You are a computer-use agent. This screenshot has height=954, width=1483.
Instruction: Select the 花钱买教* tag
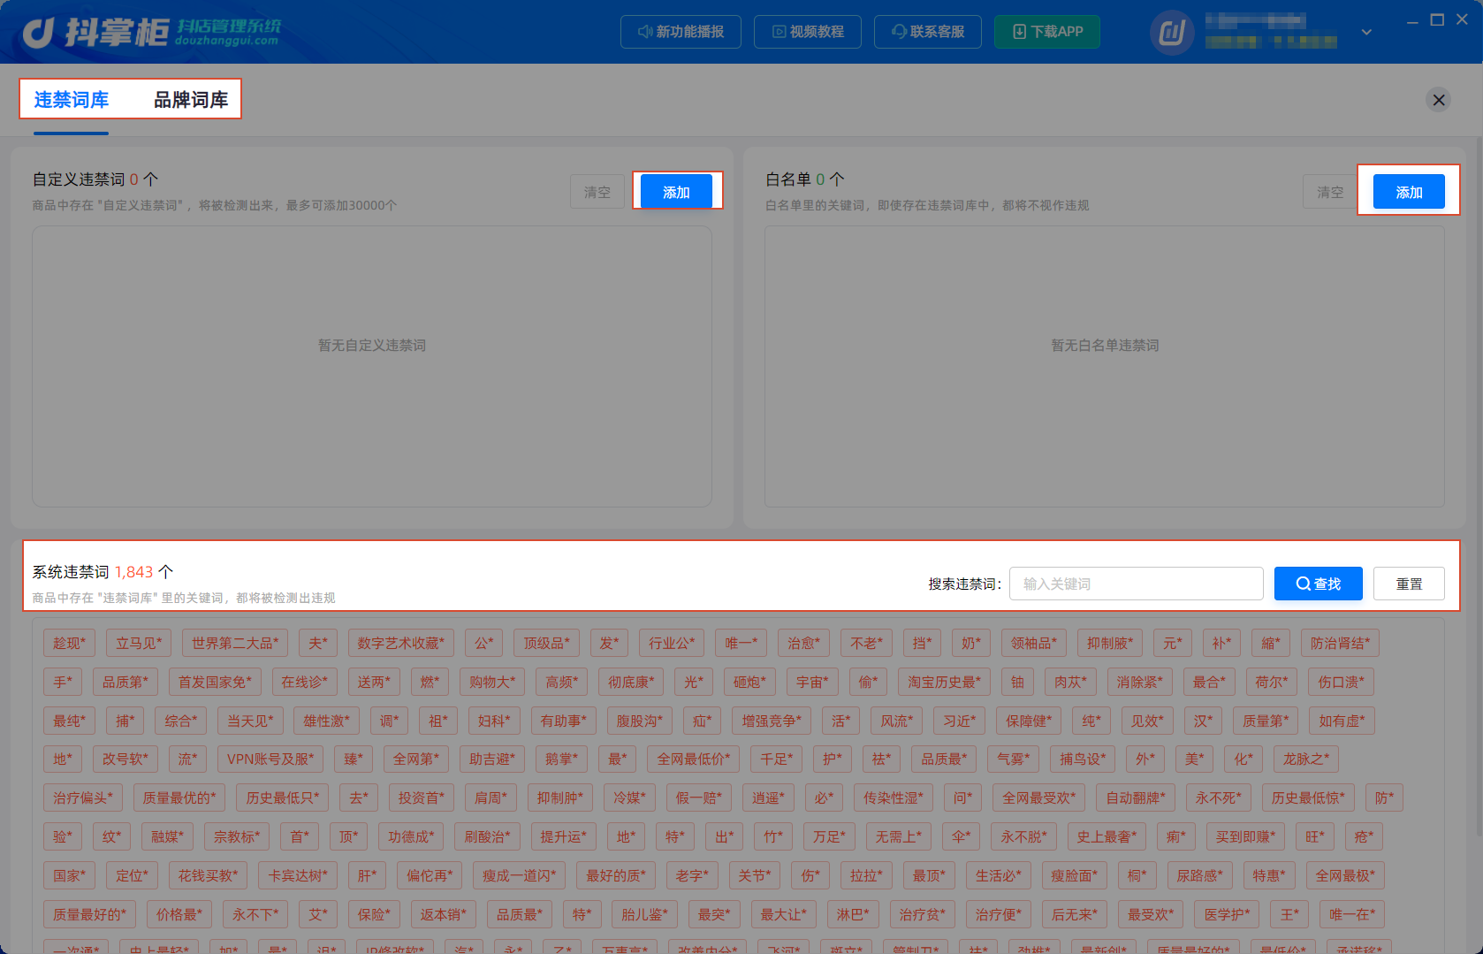click(x=208, y=876)
